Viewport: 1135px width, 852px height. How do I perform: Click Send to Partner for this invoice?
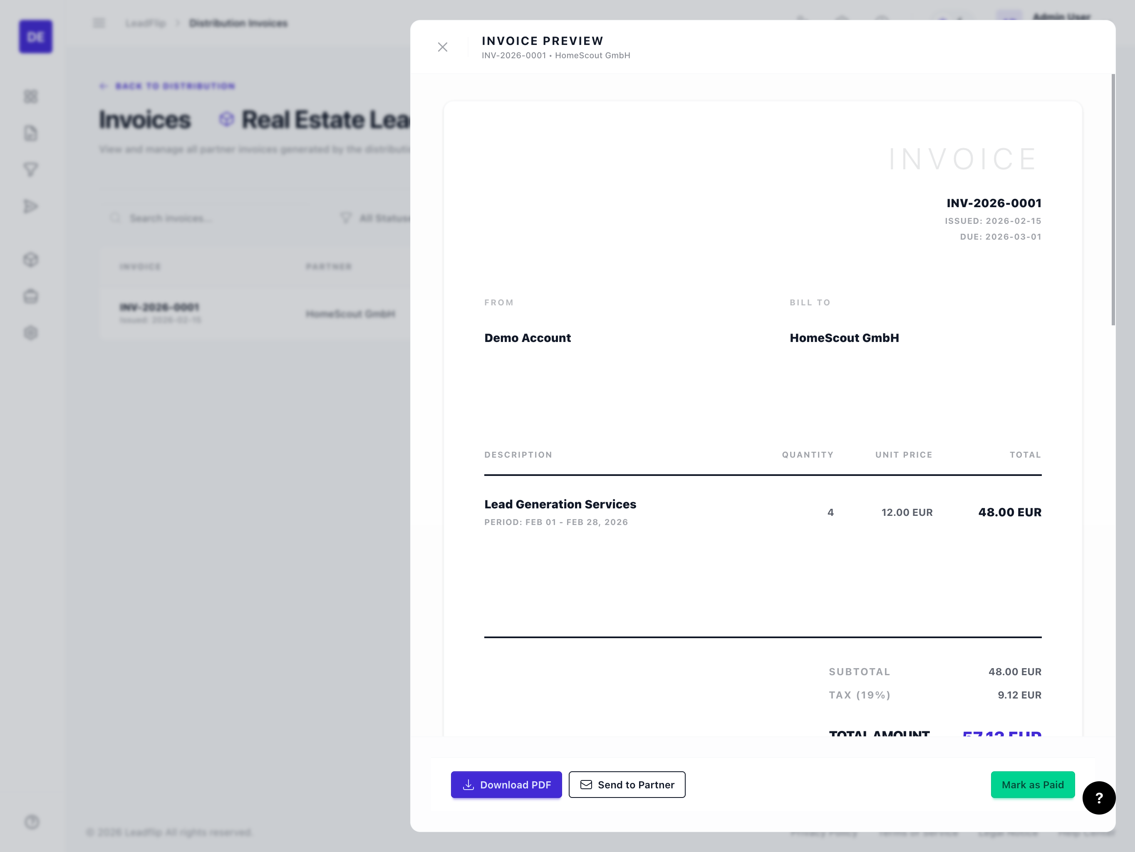[627, 784]
